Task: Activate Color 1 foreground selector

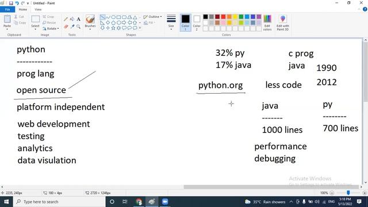Action: click(185, 22)
